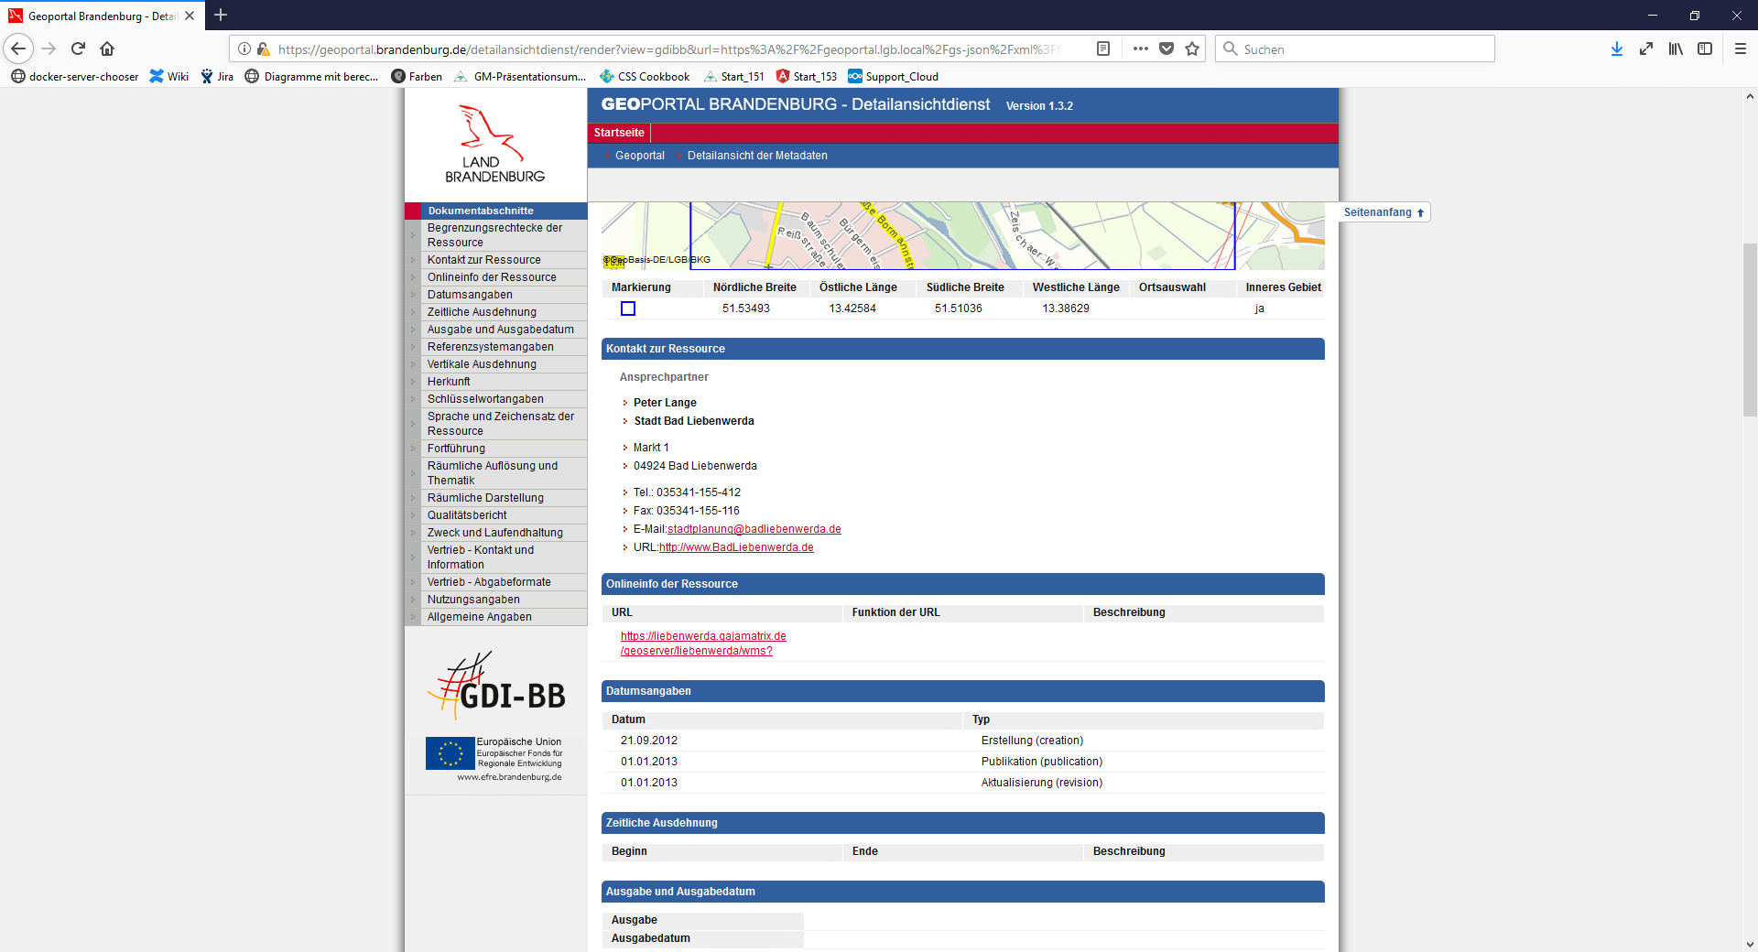Open the reader view icon in address bar
The width and height of the screenshot is (1758, 952).
(x=1103, y=49)
